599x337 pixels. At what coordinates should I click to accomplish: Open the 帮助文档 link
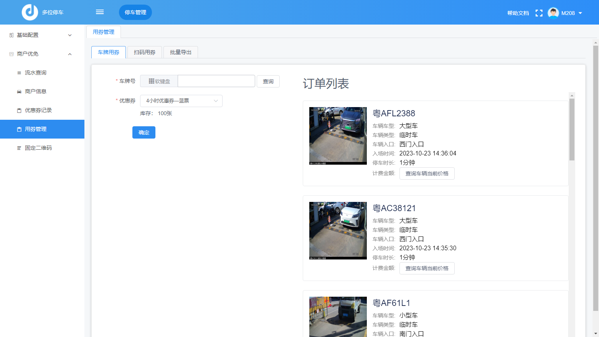click(x=518, y=13)
